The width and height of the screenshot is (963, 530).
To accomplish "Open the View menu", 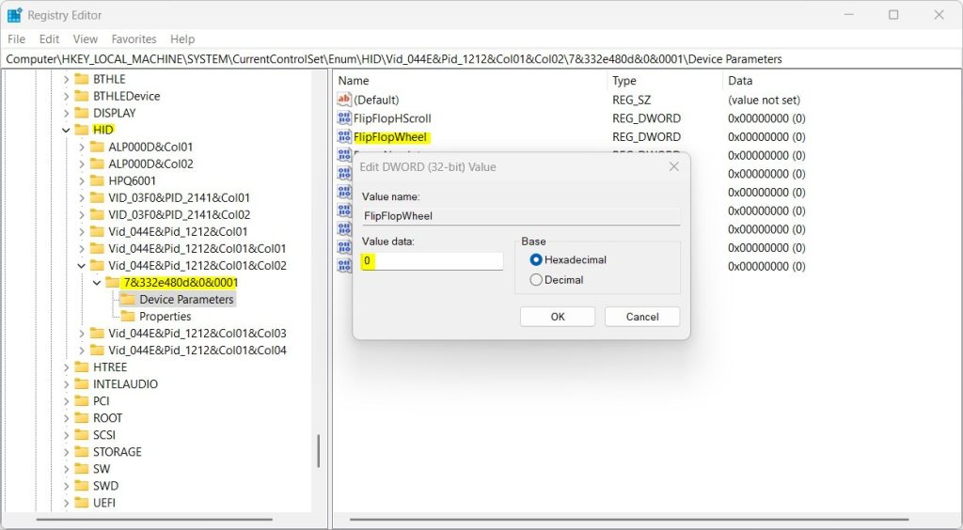I will pos(86,39).
